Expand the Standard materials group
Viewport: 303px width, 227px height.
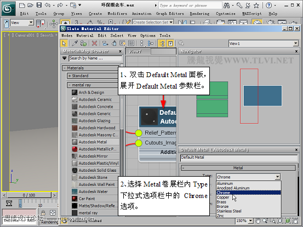[70, 76]
